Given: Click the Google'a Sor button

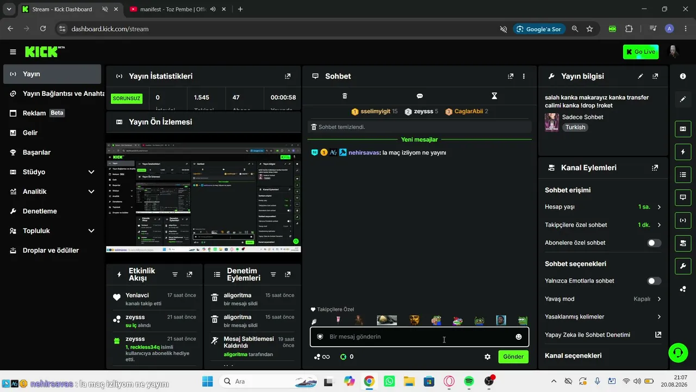Looking at the screenshot, I should click(x=539, y=29).
